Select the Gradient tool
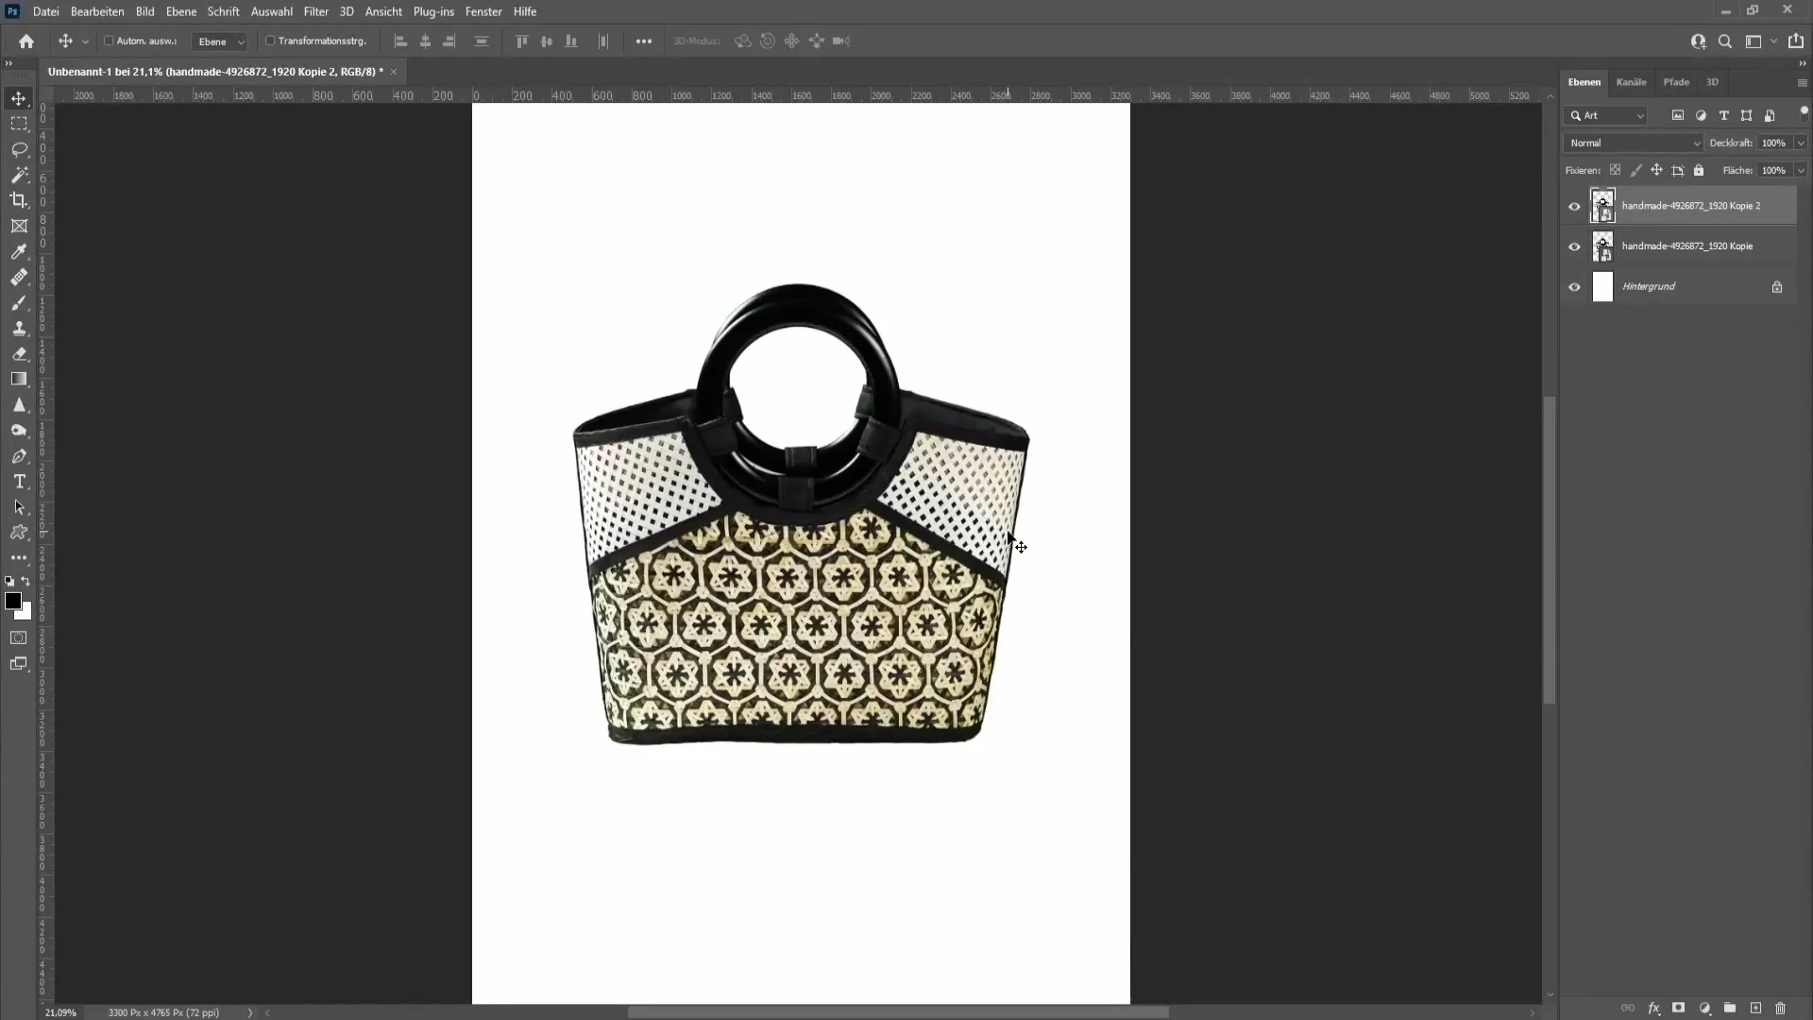The image size is (1813, 1020). click(19, 379)
